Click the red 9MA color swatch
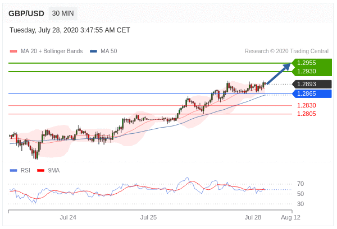 click(40, 170)
